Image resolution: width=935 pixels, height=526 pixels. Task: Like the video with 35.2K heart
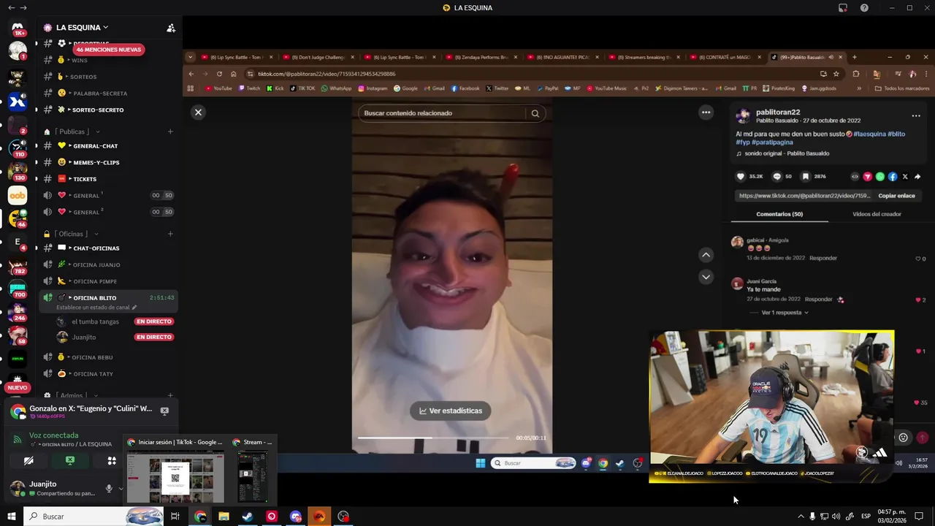[741, 177]
